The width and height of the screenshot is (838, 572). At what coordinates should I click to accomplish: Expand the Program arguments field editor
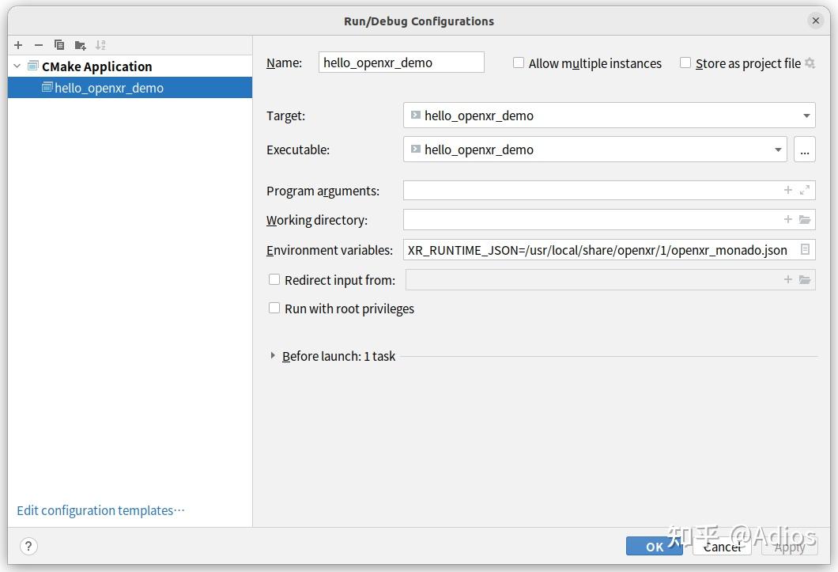pos(805,190)
